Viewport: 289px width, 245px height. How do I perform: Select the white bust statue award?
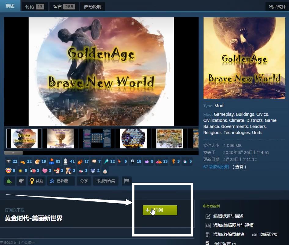tap(69, 162)
